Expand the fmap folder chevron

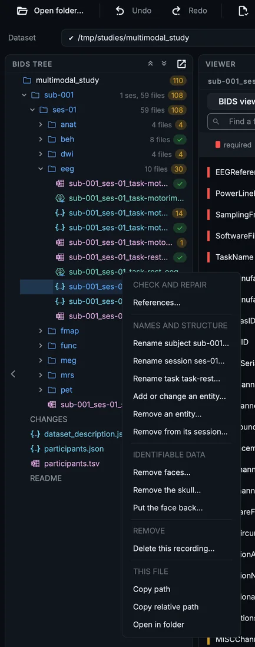41,331
